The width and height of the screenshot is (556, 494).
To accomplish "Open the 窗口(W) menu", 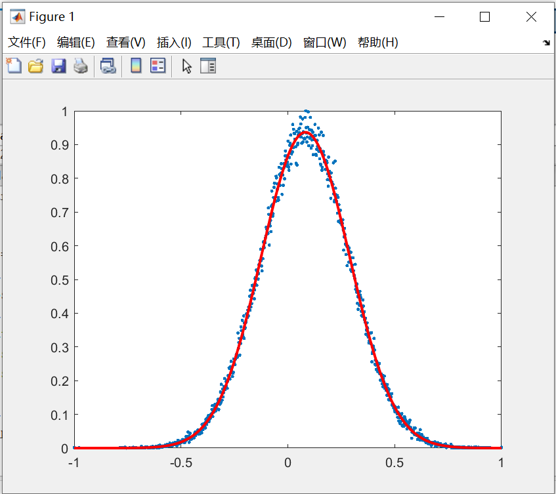I will point(324,43).
